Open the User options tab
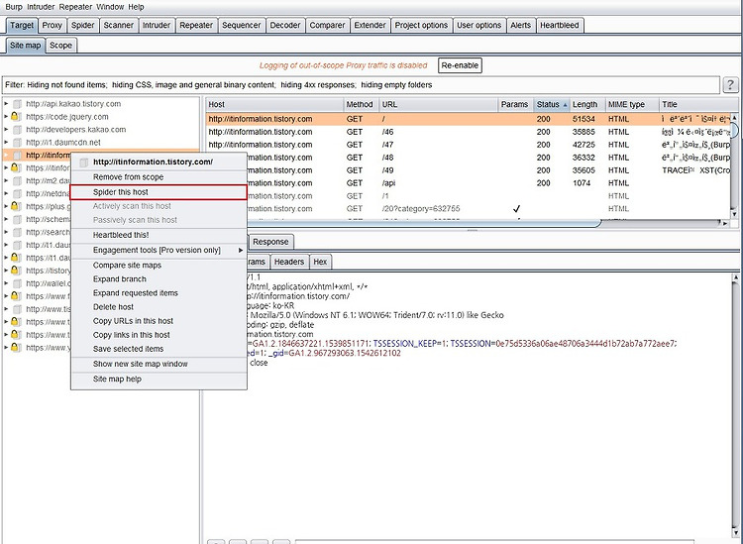Viewport: 743px width, 544px height. pyautogui.click(x=478, y=25)
